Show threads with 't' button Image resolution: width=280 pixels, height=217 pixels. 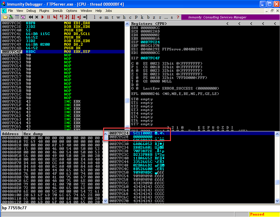coord(112,17)
